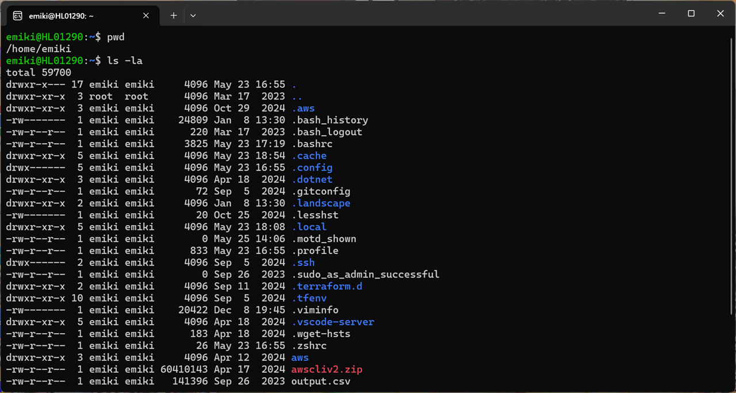Click the .profile file name
This screenshot has height=393, width=736.
[315, 251]
